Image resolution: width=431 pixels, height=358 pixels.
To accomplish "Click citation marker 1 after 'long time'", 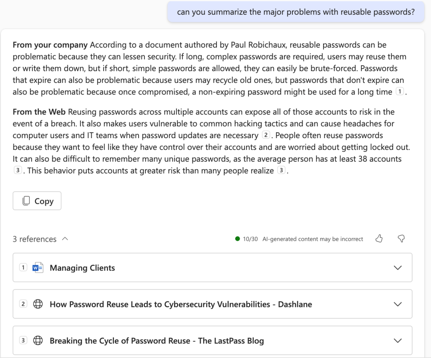I will click(x=400, y=92).
